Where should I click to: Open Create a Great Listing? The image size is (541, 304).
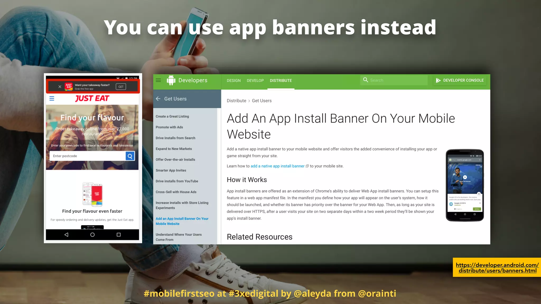point(172,116)
